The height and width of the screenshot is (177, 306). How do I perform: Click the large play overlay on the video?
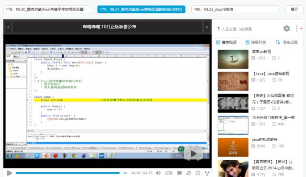pyautogui.click(x=193, y=154)
